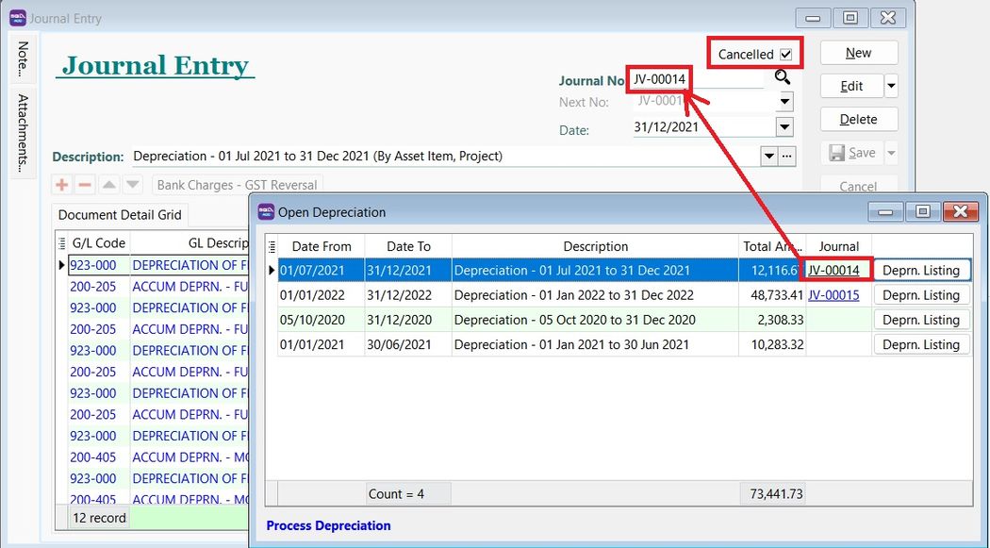This screenshot has height=548, width=990.
Task: Click the ellipsis button beside Description field
Action: (788, 156)
